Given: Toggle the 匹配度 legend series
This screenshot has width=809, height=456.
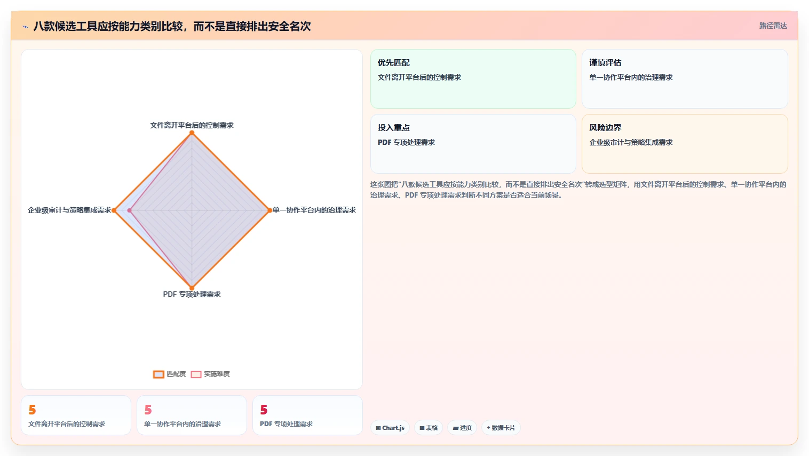Looking at the screenshot, I should [170, 374].
